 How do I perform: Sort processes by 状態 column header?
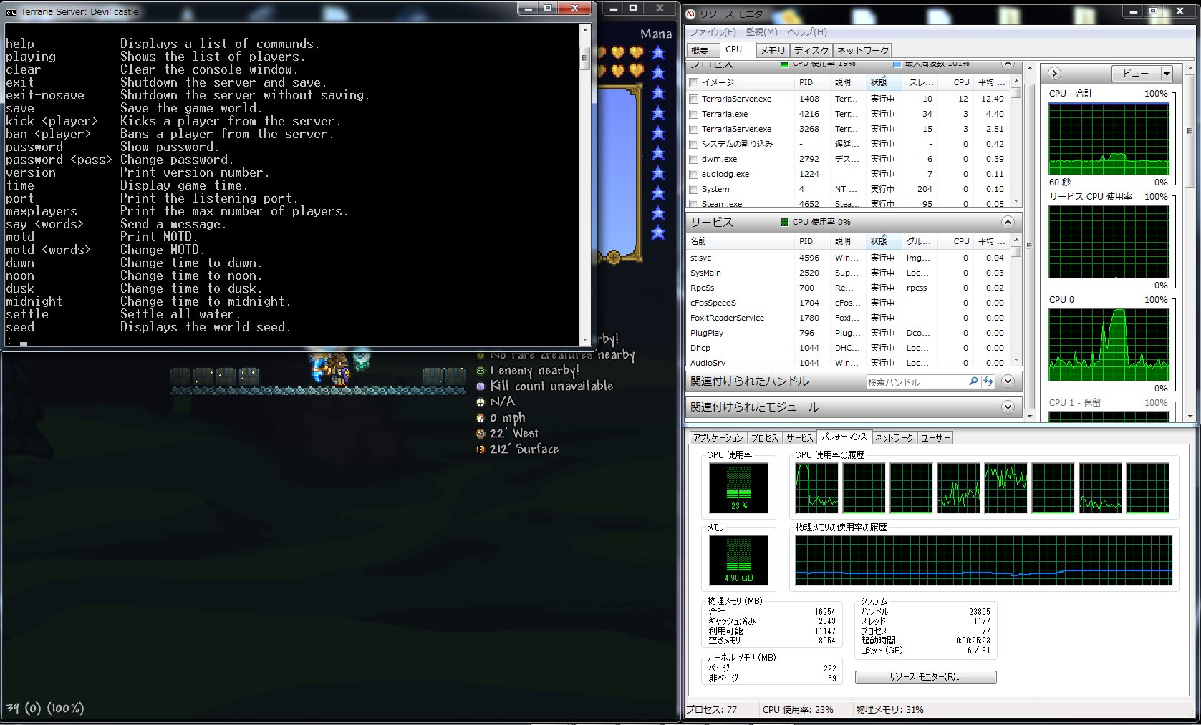tap(884, 82)
